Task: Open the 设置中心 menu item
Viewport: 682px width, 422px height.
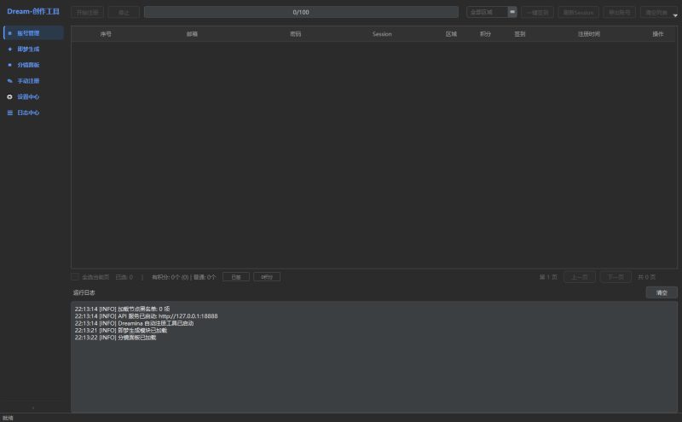Action: pos(29,97)
